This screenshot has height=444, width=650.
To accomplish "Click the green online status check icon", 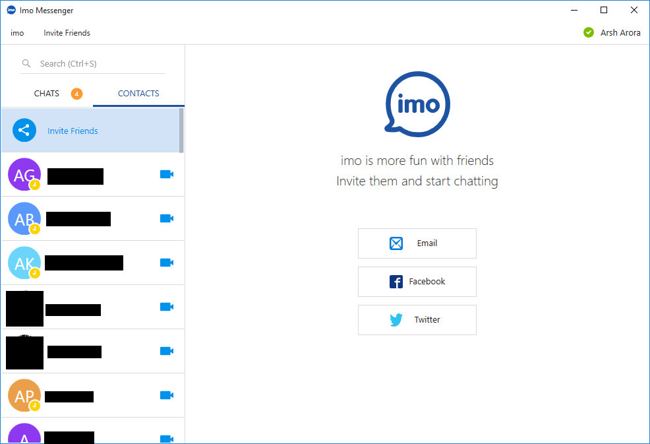I will [589, 32].
